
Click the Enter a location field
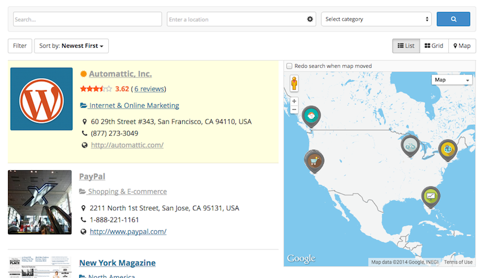tap(236, 19)
